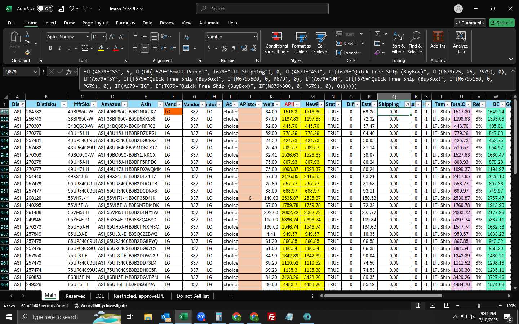Toggle Bold formatting

[x=50, y=48]
